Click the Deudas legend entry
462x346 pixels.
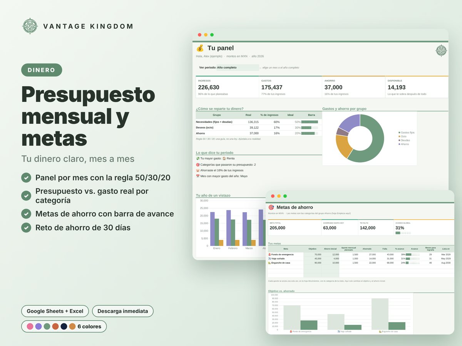coord(404,140)
